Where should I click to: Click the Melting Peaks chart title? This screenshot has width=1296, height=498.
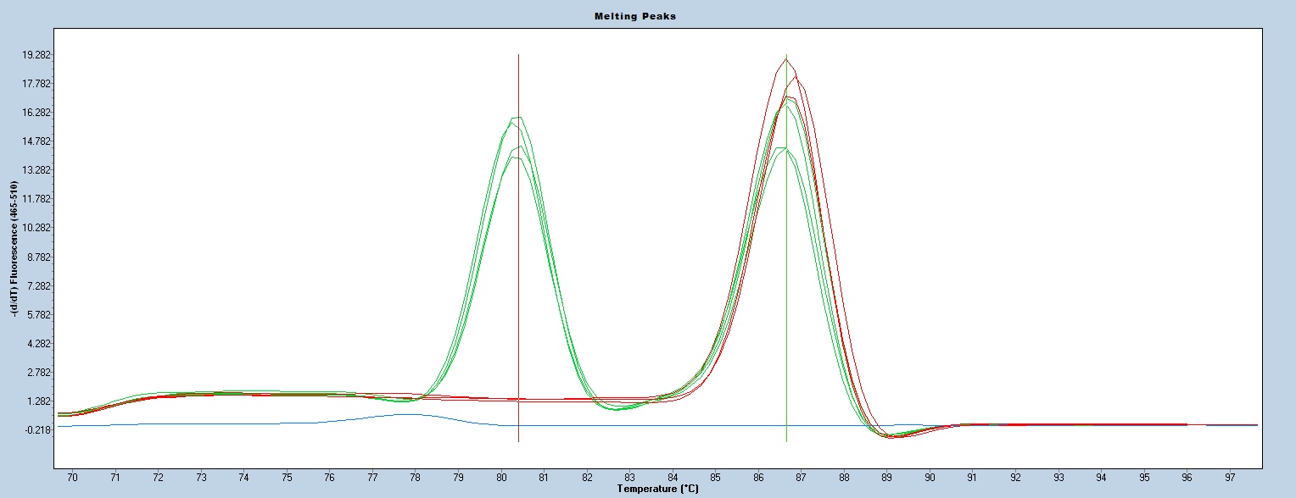(x=647, y=16)
